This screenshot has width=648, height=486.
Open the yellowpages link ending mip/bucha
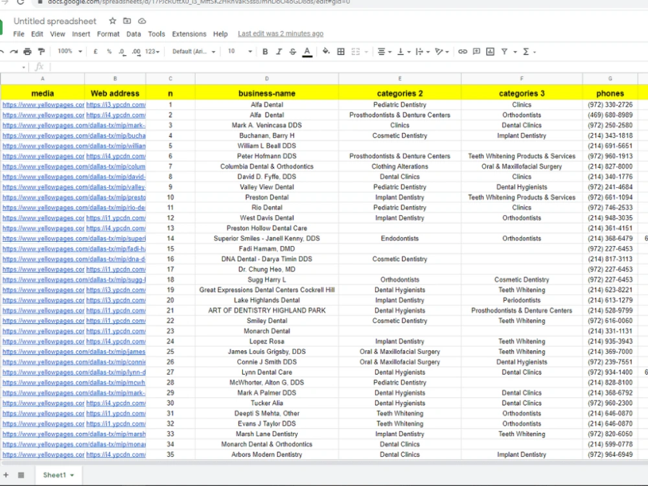tap(74, 135)
